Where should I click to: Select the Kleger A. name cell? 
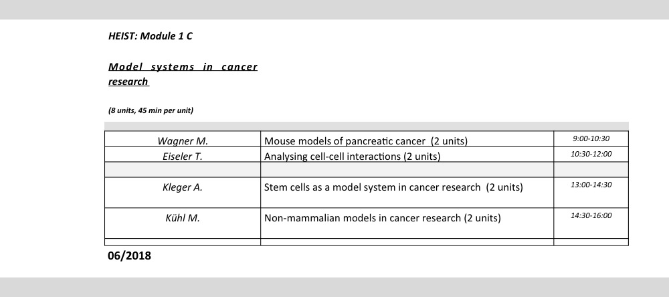(x=183, y=193)
